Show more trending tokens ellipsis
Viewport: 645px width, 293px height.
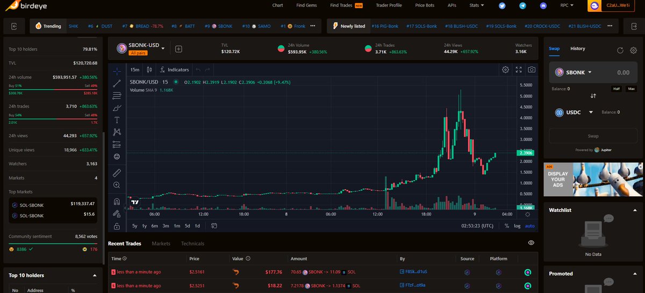[x=312, y=26]
